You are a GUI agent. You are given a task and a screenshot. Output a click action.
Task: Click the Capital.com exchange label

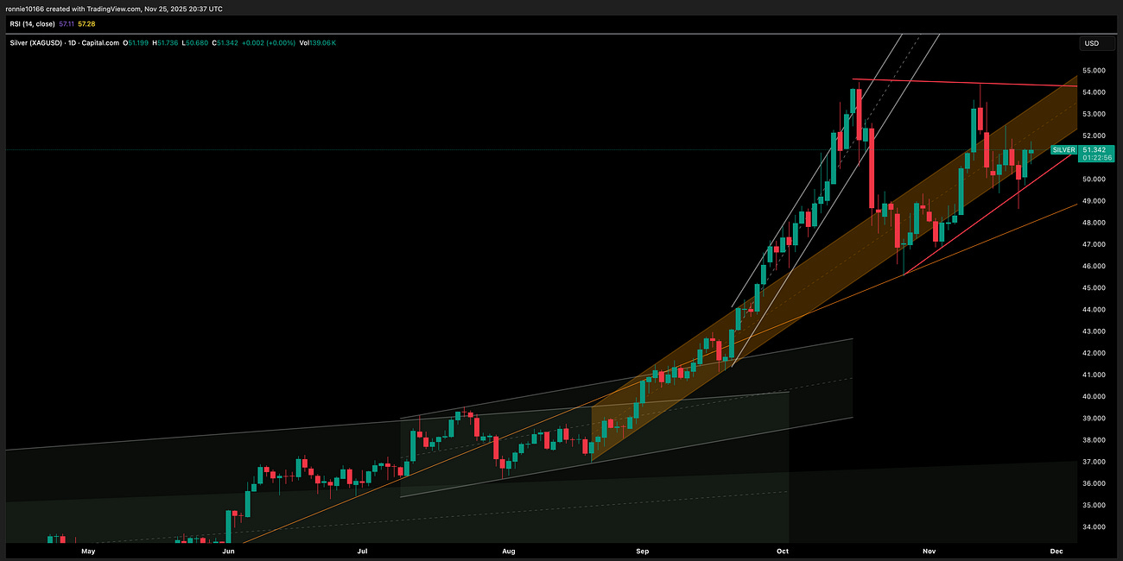click(x=101, y=41)
